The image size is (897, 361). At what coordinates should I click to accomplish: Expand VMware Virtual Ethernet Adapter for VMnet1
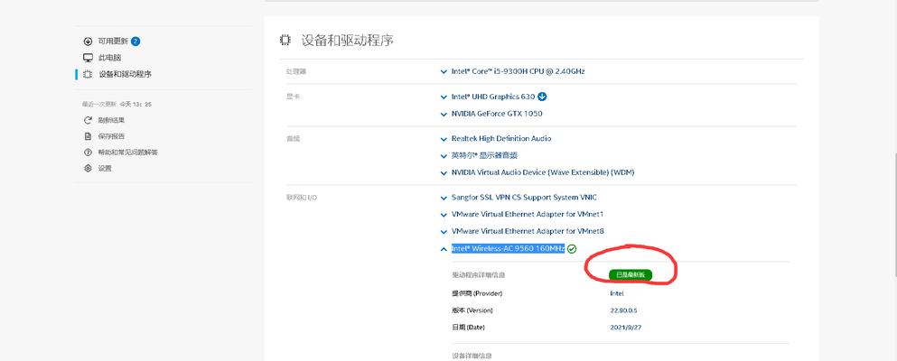[x=444, y=215]
